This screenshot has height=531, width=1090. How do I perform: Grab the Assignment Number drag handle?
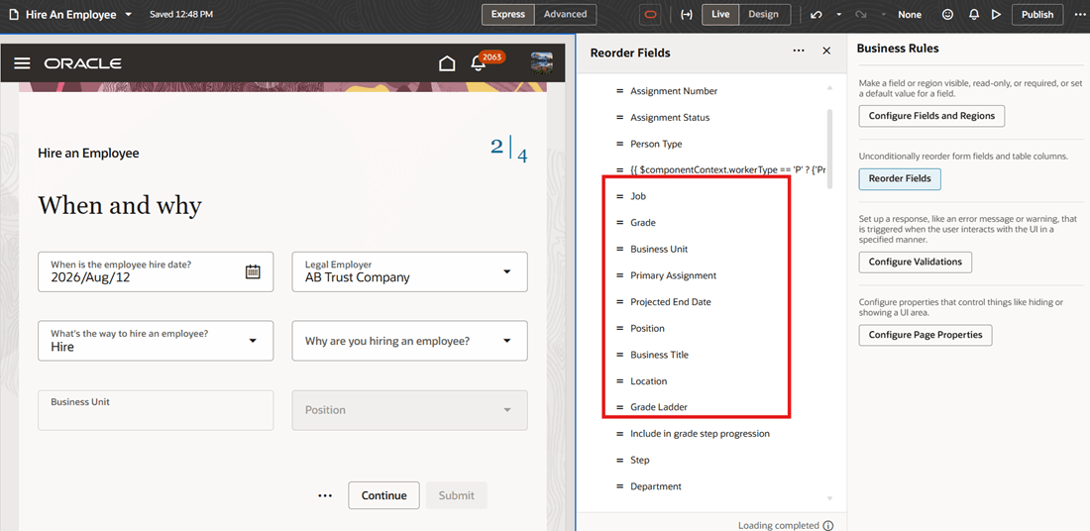pyautogui.click(x=619, y=91)
